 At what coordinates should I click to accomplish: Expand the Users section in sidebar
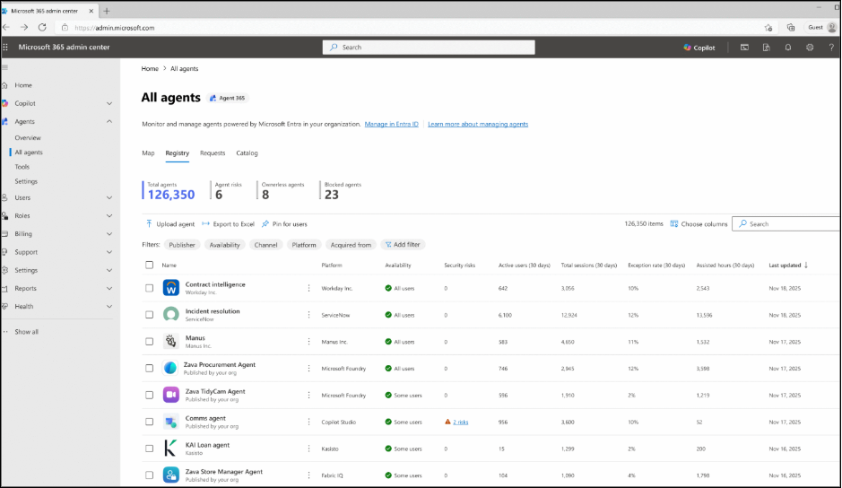click(x=109, y=197)
